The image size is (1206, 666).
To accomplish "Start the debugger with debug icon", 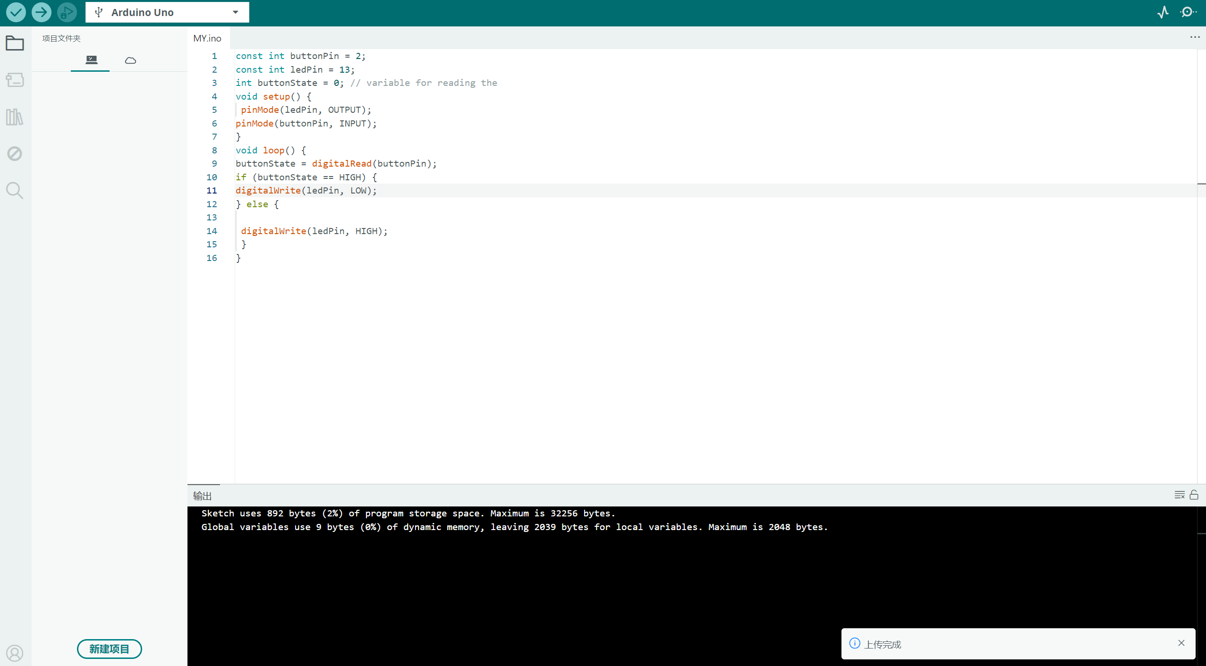I will pos(67,12).
